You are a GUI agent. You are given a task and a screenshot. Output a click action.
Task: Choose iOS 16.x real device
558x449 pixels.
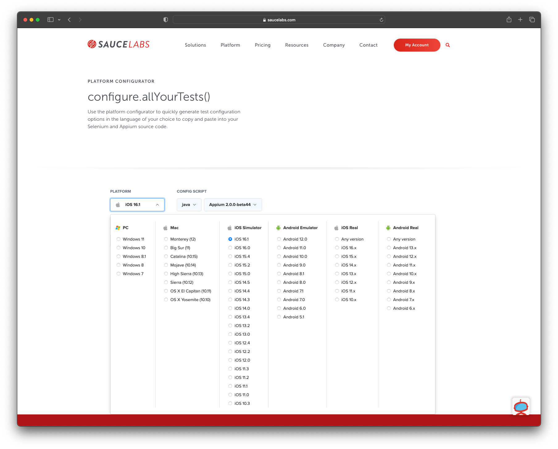pos(346,248)
